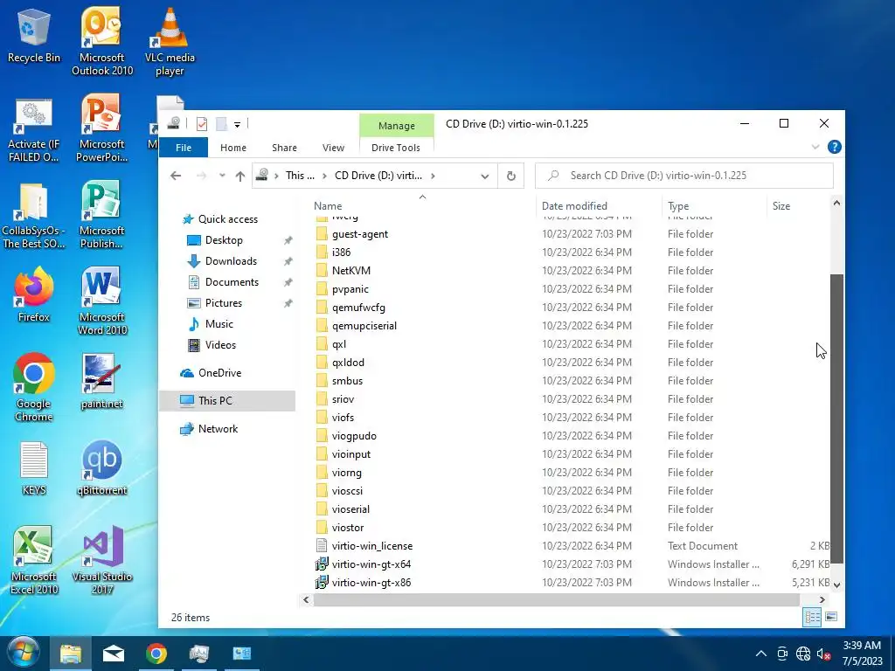Go up one folder level
The width and height of the screenshot is (895, 671).
(x=240, y=176)
